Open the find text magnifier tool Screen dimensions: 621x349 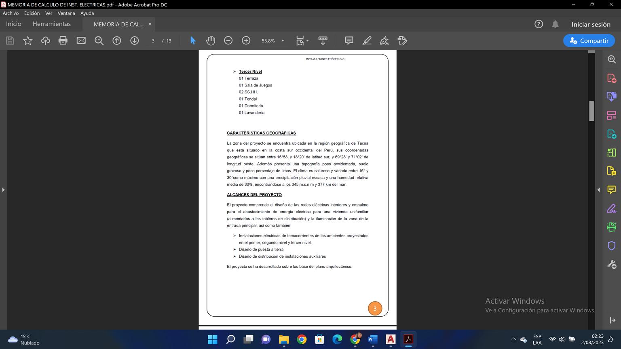pyautogui.click(x=99, y=40)
